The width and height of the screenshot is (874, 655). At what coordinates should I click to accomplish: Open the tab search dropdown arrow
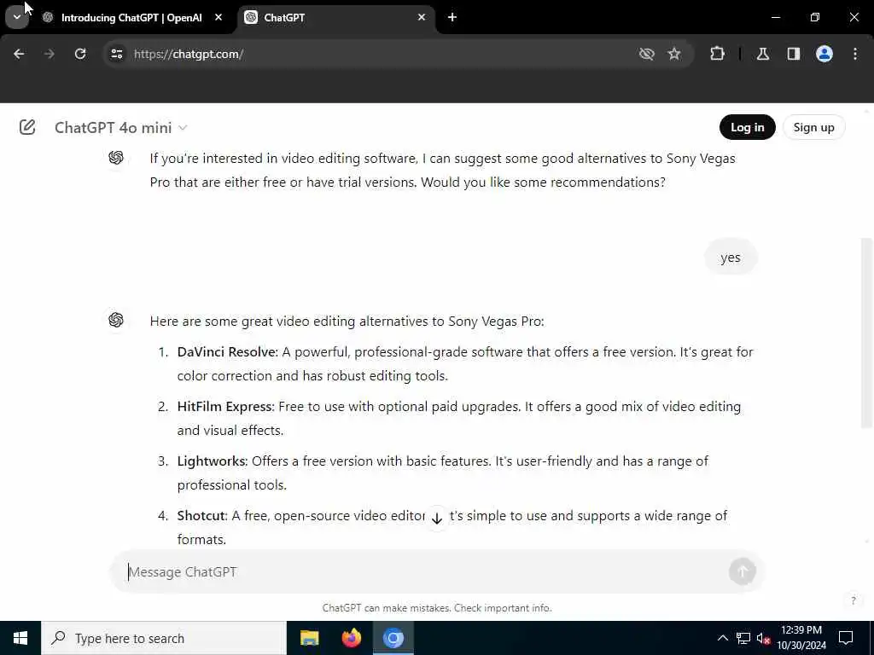click(17, 17)
